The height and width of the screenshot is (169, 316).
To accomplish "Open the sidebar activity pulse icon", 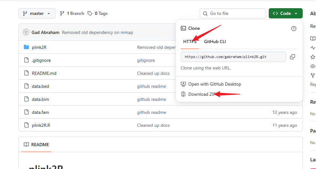I will [313, 48].
